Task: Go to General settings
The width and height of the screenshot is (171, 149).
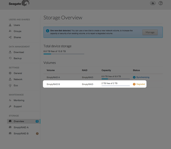Action: (18, 73)
